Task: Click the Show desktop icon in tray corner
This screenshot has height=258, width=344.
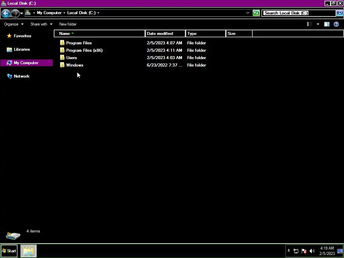Action: 340,251
